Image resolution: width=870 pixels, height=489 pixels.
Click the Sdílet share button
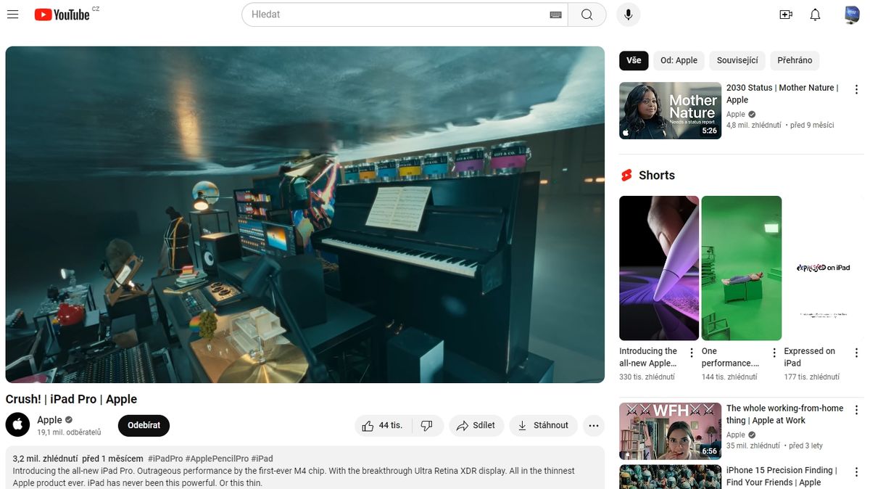(476, 426)
